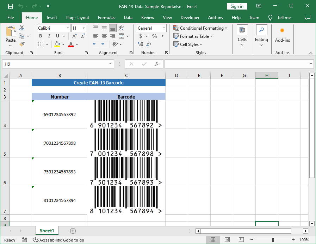Align text to the top of the cell
The image size is (316, 244).
pyautogui.click(x=96, y=28)
